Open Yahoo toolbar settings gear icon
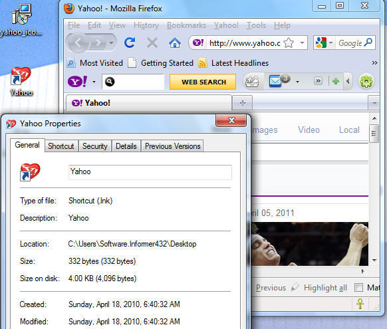 pyautogui.click(x=366, y=81)
